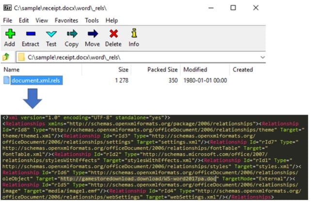Image resolution: width=315 pixels, height=206 pixels.
Task: Open the View menu
Action: pos(42,20)
